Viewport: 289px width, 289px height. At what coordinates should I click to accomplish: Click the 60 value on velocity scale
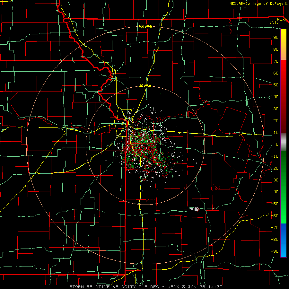[276, 73]
